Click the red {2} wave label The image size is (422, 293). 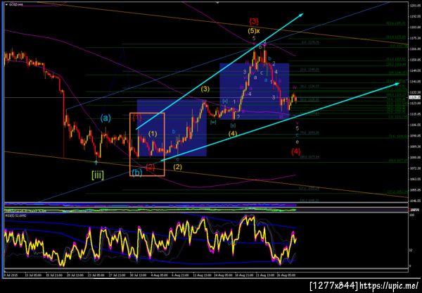[x=151, y=167]
